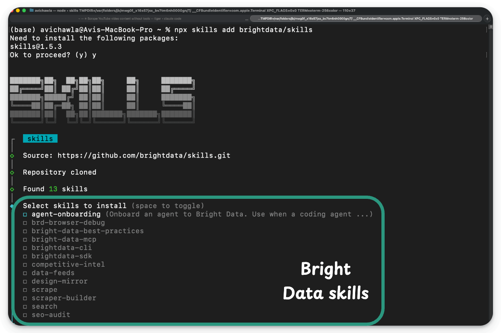
Task: Click the green diamond beside Found 13 skills
Action: (12, 189)
